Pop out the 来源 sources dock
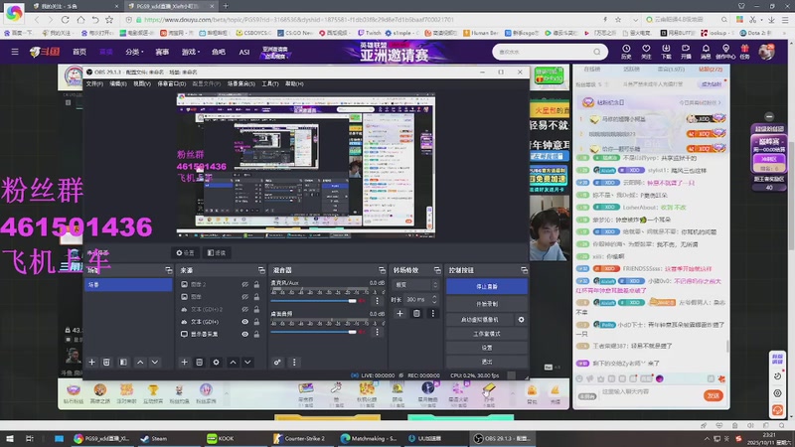Image resolution: width=795 pixels, height=447 pixels. click(x=261, y=270)
